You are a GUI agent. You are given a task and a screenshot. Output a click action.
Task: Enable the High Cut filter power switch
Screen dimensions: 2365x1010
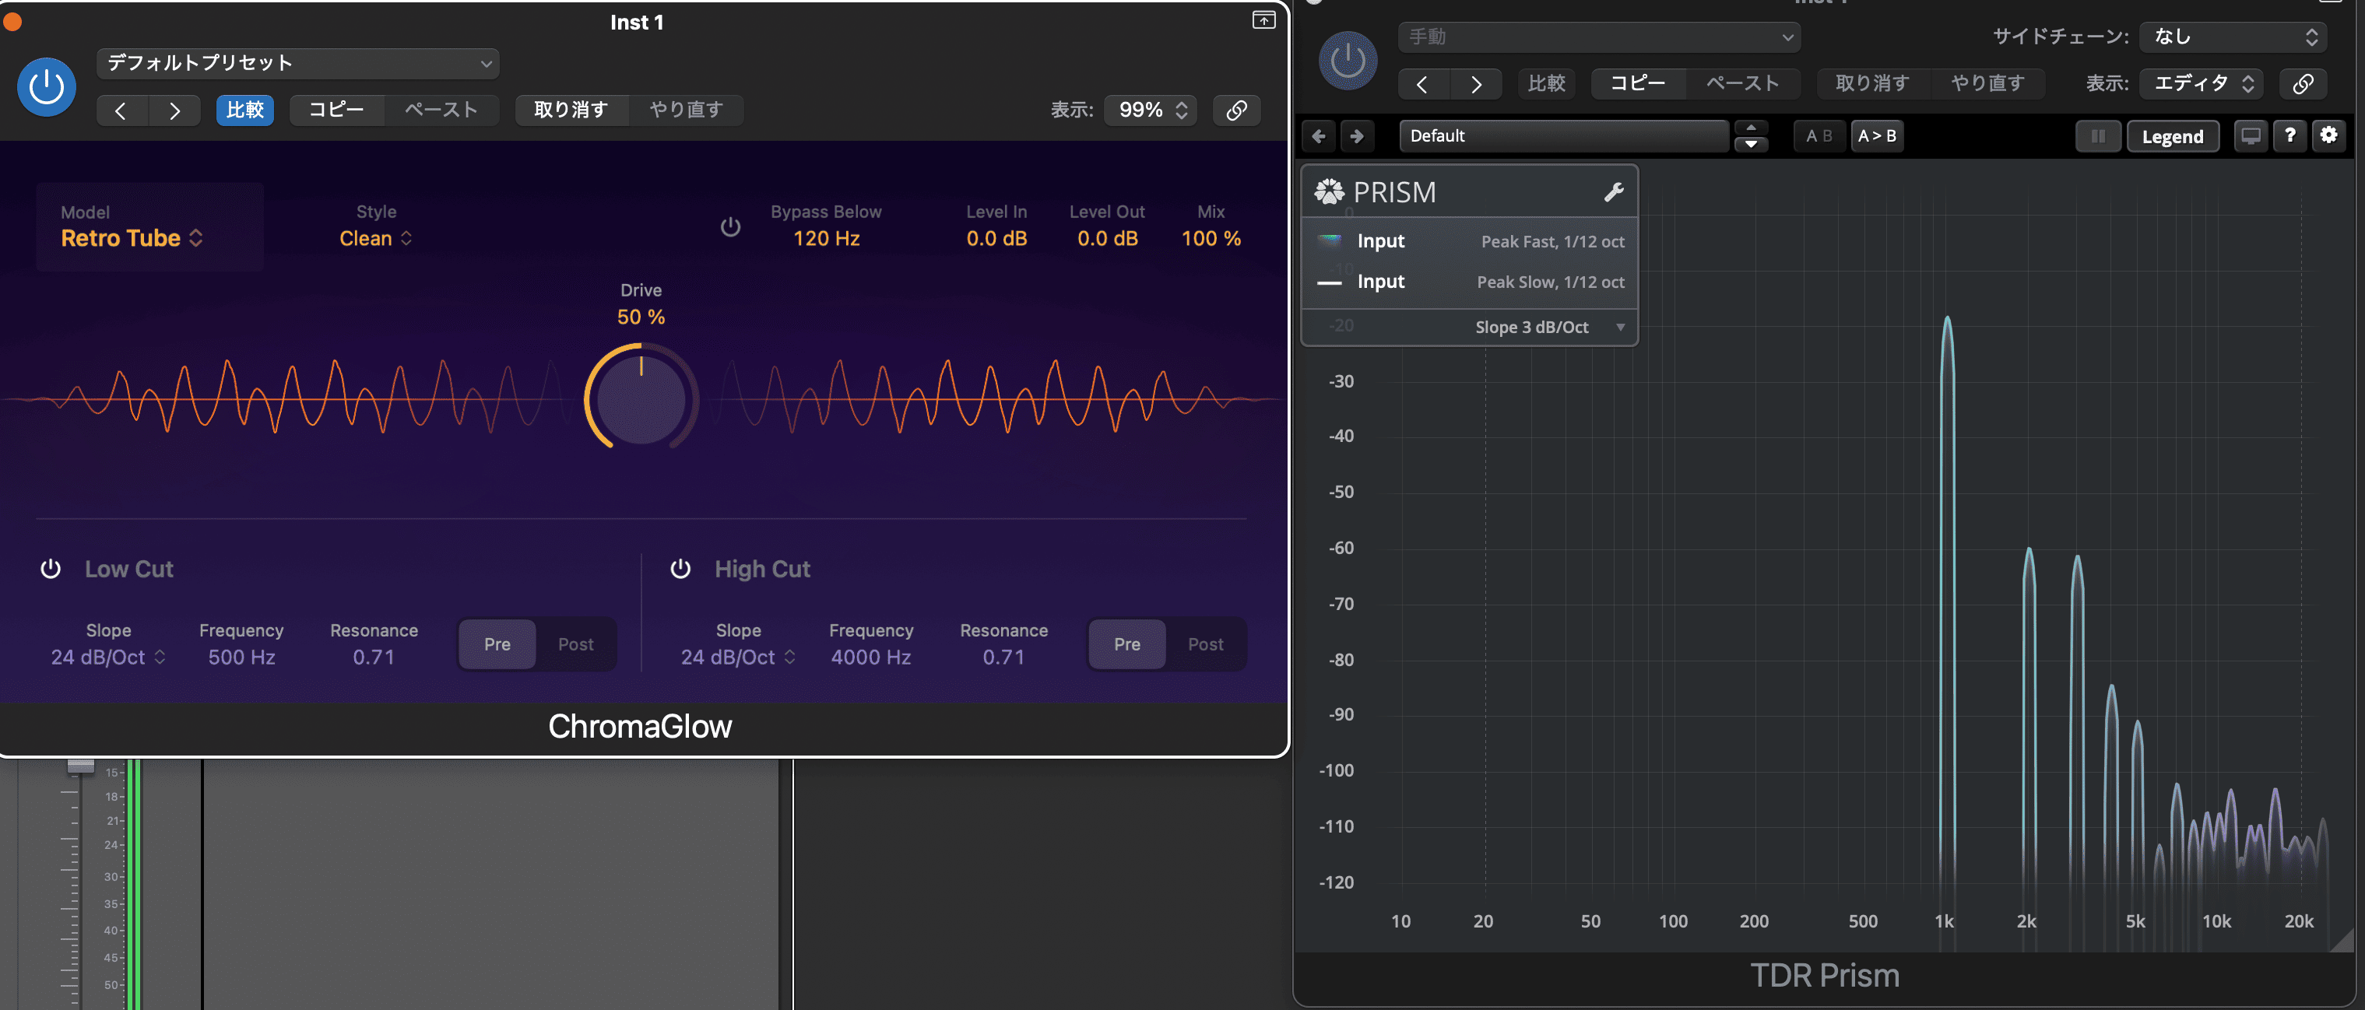680,569
